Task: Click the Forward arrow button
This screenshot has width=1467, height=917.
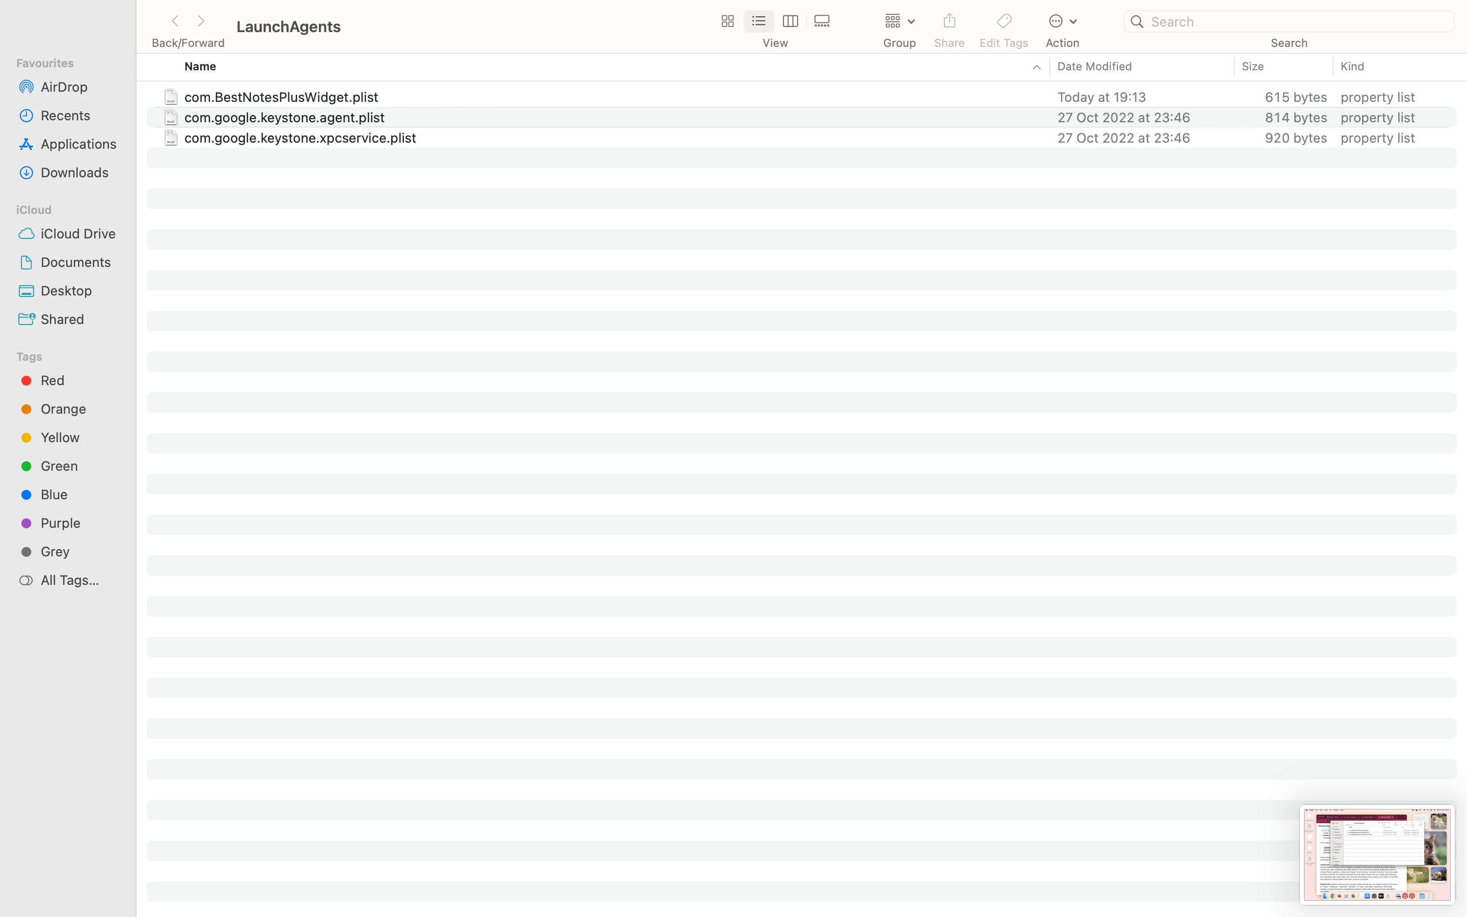Action: click(201, 21)
